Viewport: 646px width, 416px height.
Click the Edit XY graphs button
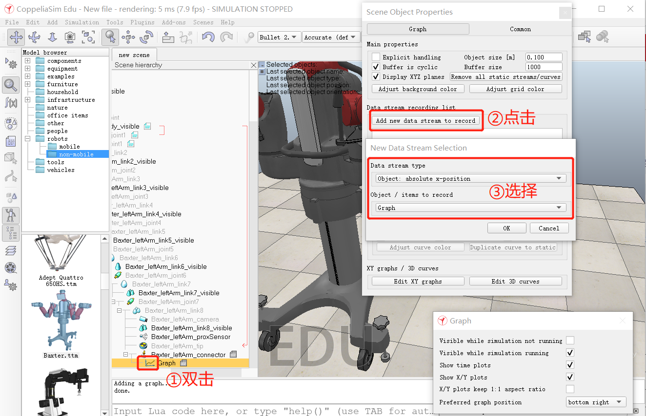[417, 281]
